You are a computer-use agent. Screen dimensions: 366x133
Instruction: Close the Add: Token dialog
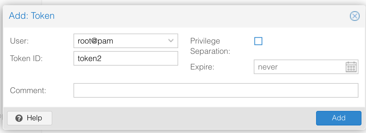coord(355,16)
